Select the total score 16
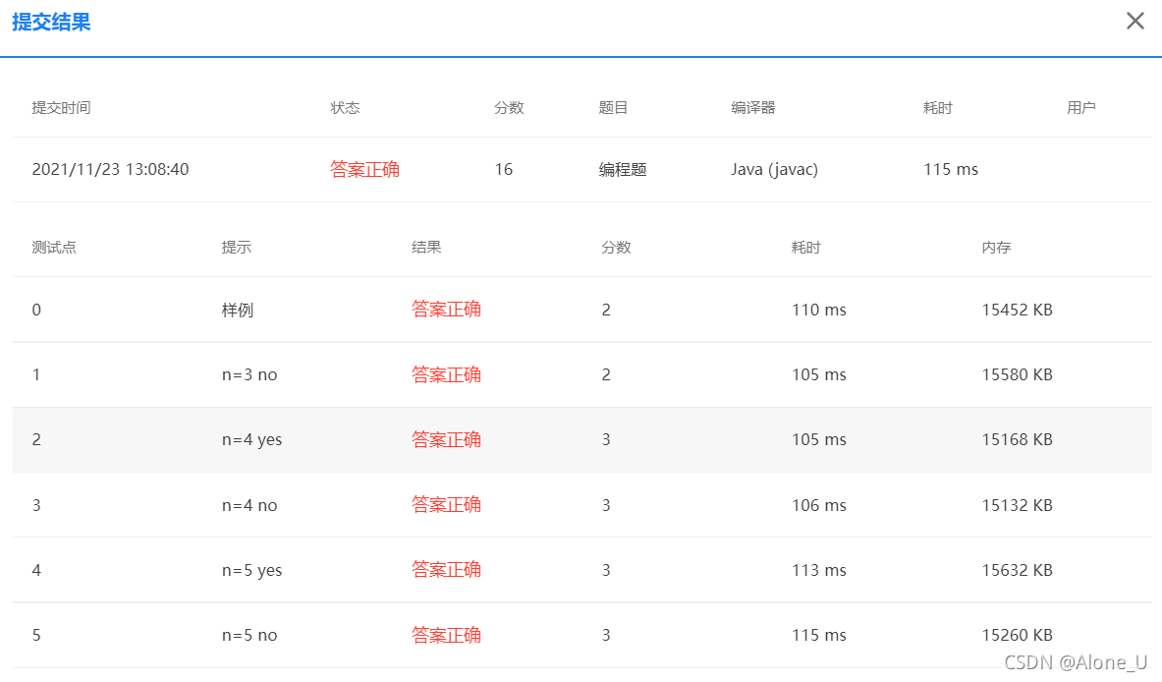This screenshot has height=682, width=1162. pos(504,169)
